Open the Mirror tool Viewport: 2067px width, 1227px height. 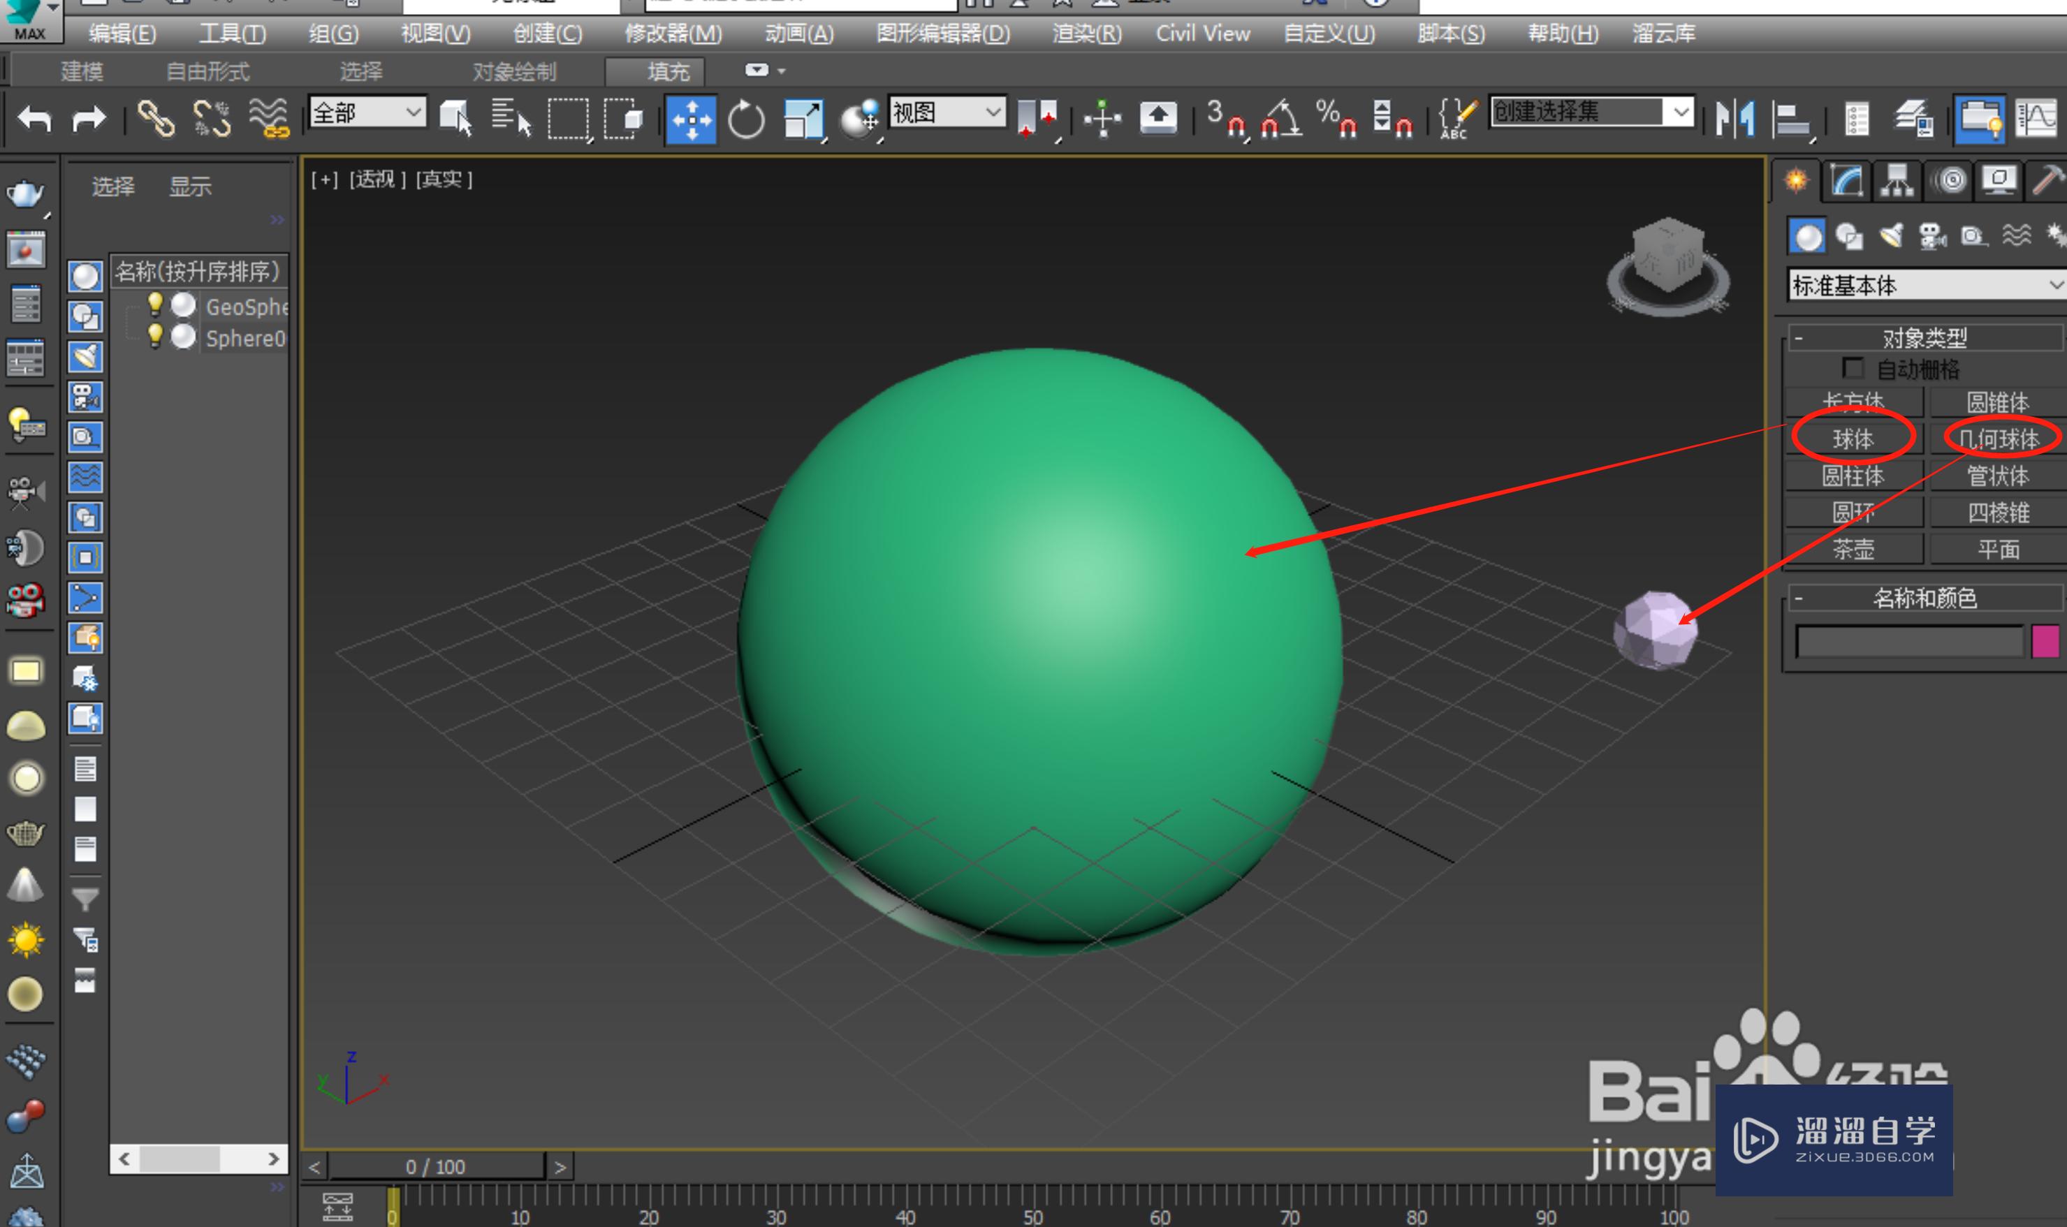point(1734,118)
